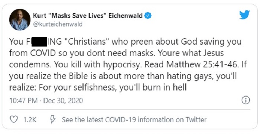Open the circled info icon
The width and height of the screenshot is (260, 134).
tap(246, 100)
